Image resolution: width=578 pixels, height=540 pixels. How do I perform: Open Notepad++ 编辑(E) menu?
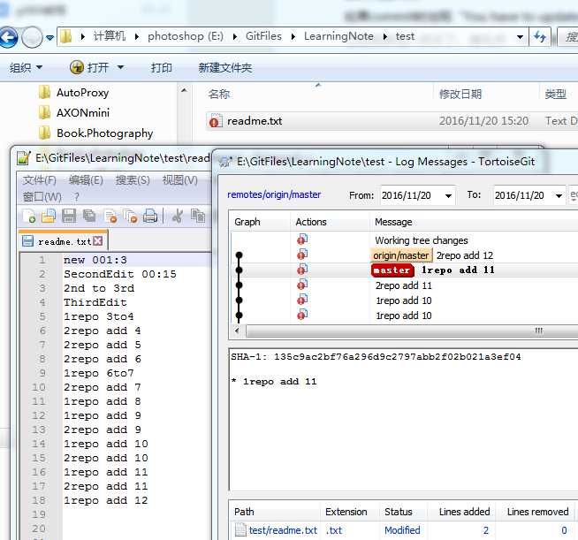(86, 180)
